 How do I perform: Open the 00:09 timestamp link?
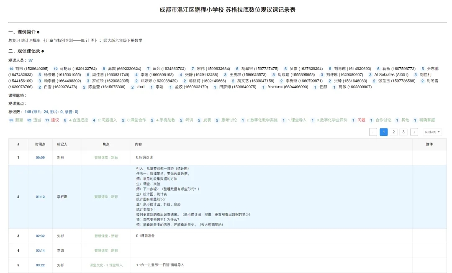[40, 158]
